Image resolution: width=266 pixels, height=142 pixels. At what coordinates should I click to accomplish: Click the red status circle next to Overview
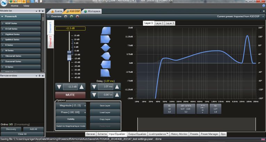[x=77, y=17]
